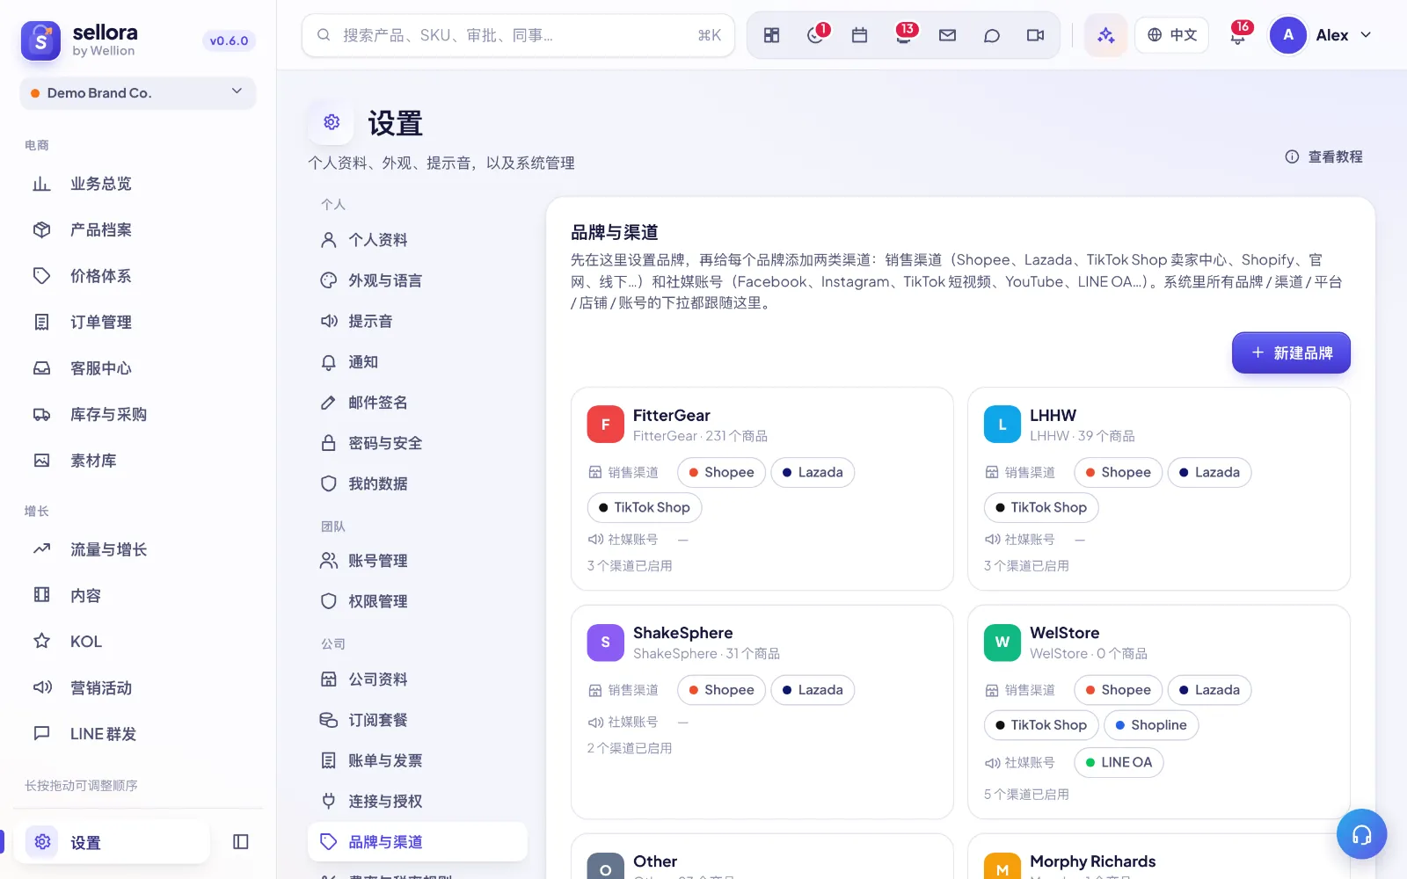Go to 业务总览 in sidebar
Image resolution: width=1407 pixels, height=879 pixels.
(138, 184)
